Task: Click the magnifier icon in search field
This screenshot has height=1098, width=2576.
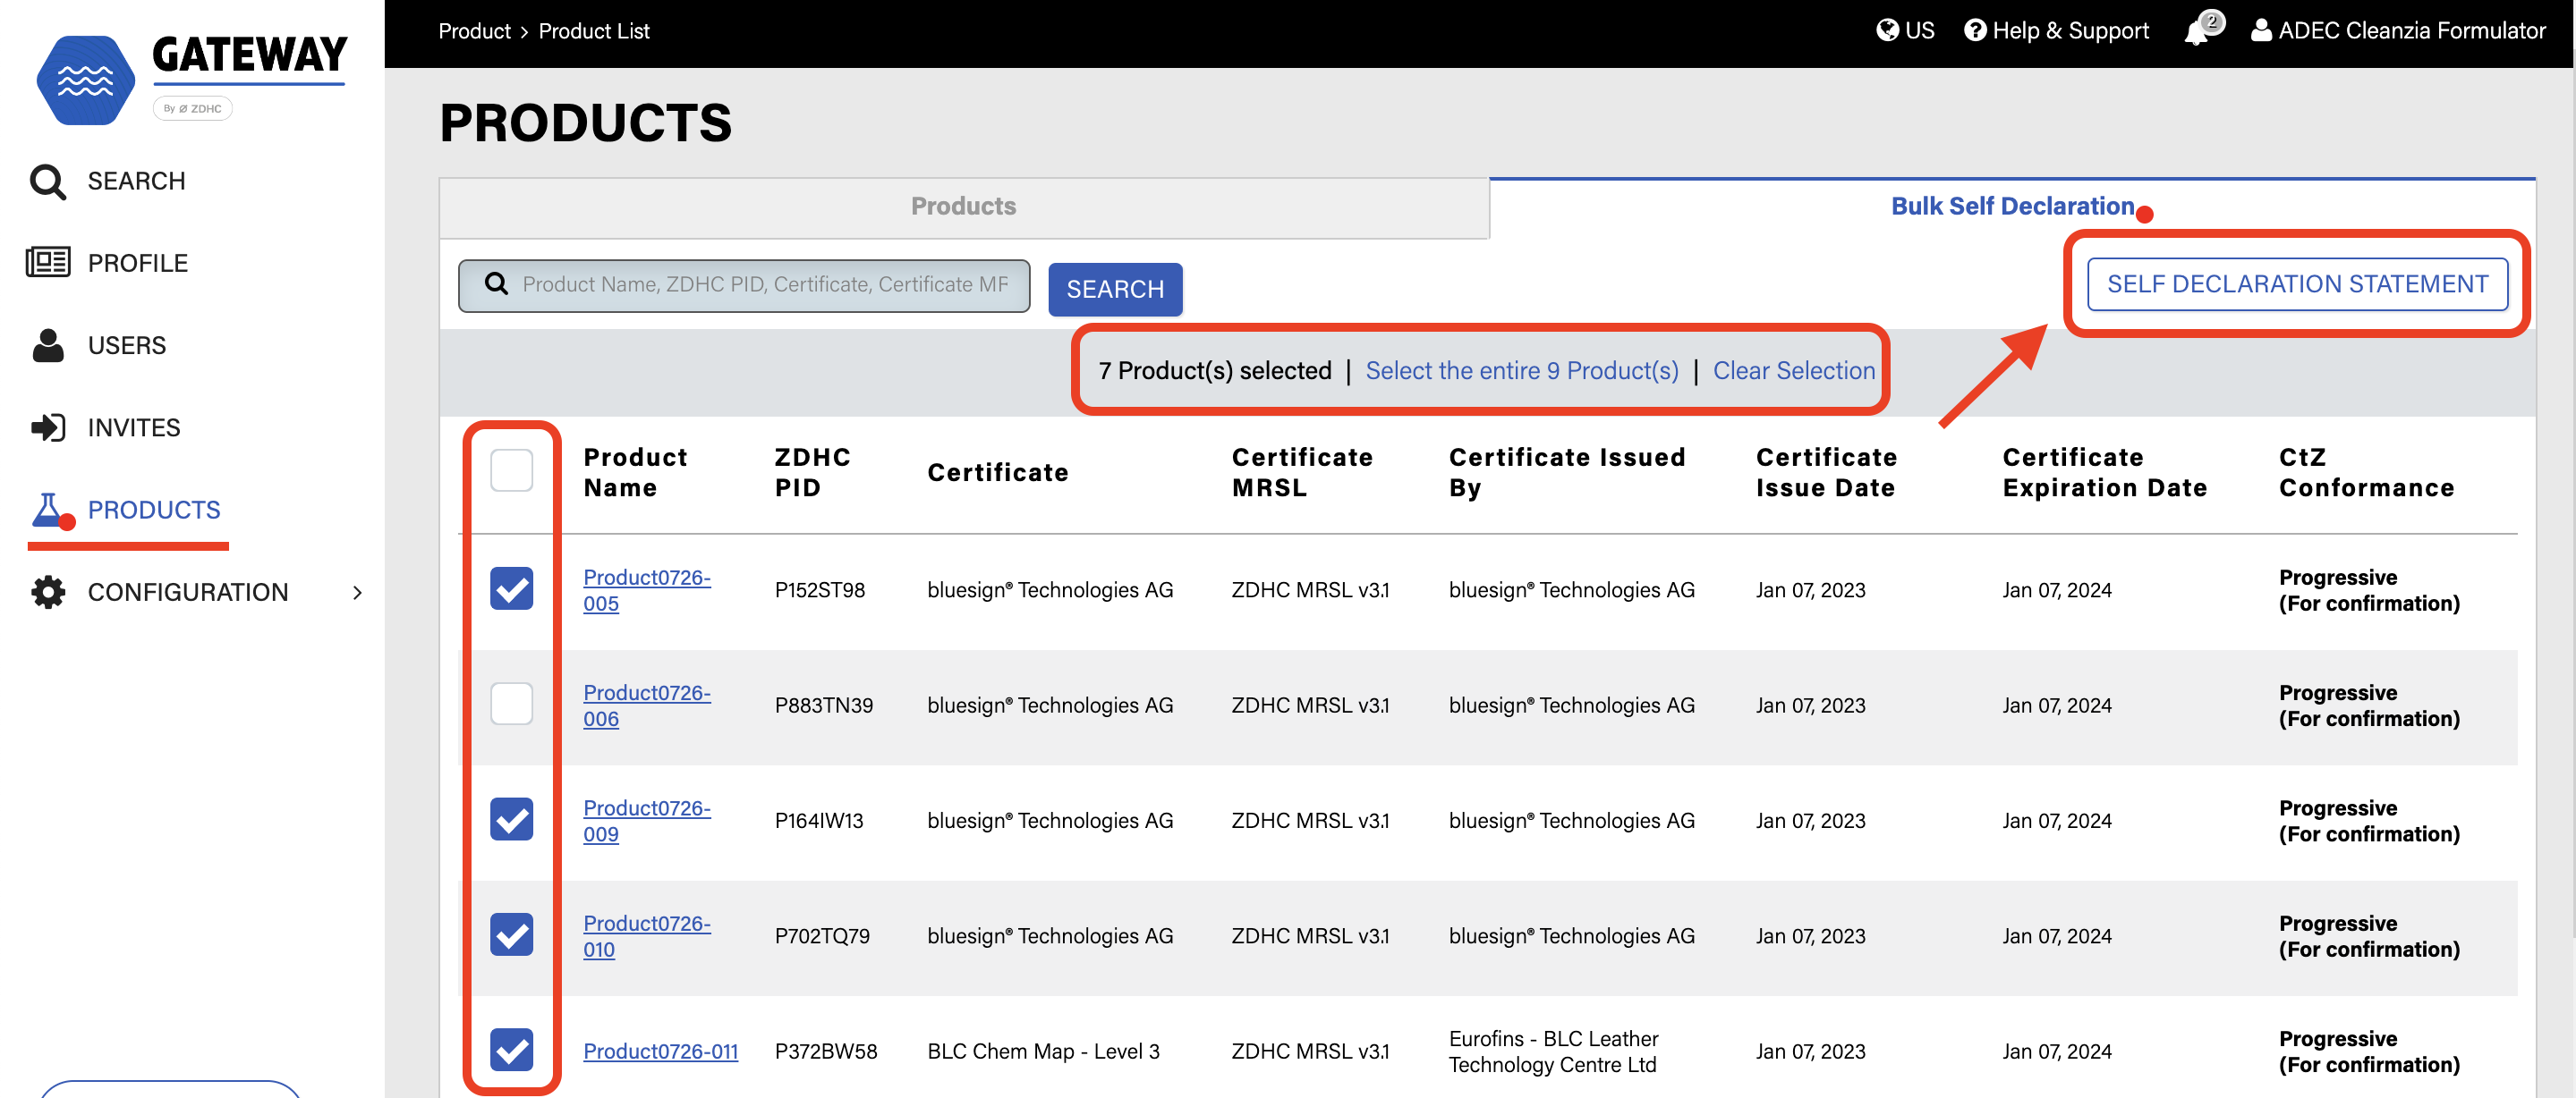Action: click(x=496, y=283)
